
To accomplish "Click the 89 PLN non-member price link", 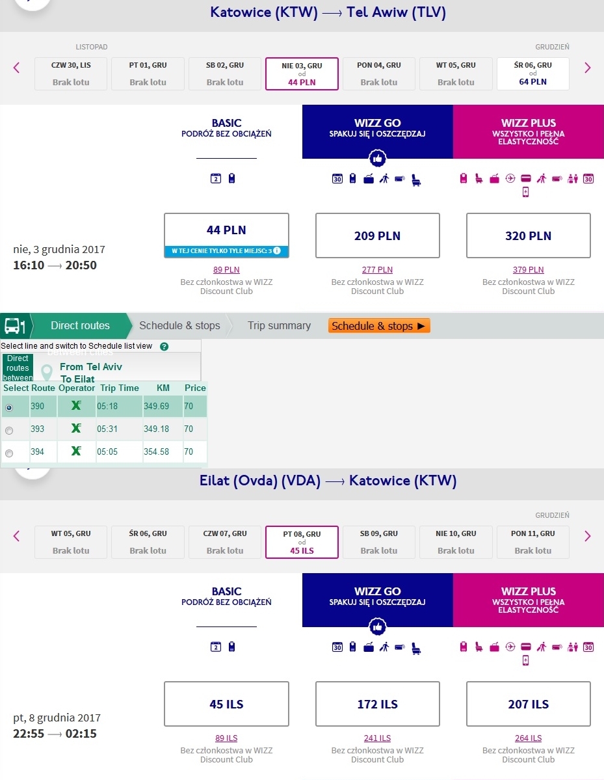I will point(226,269).
